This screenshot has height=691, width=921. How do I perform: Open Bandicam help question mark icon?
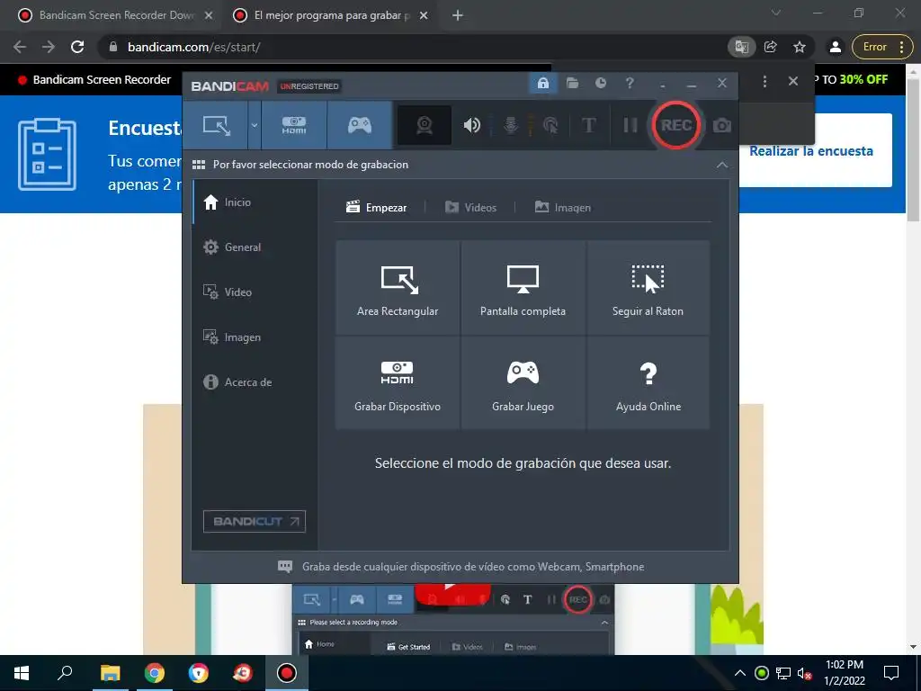point(630,83)
